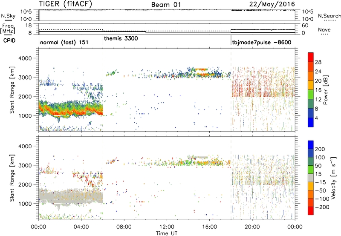Click the "24" label on Power color bar
The width and height of the screenshot is (341, 236).
[x=318, y=72]
